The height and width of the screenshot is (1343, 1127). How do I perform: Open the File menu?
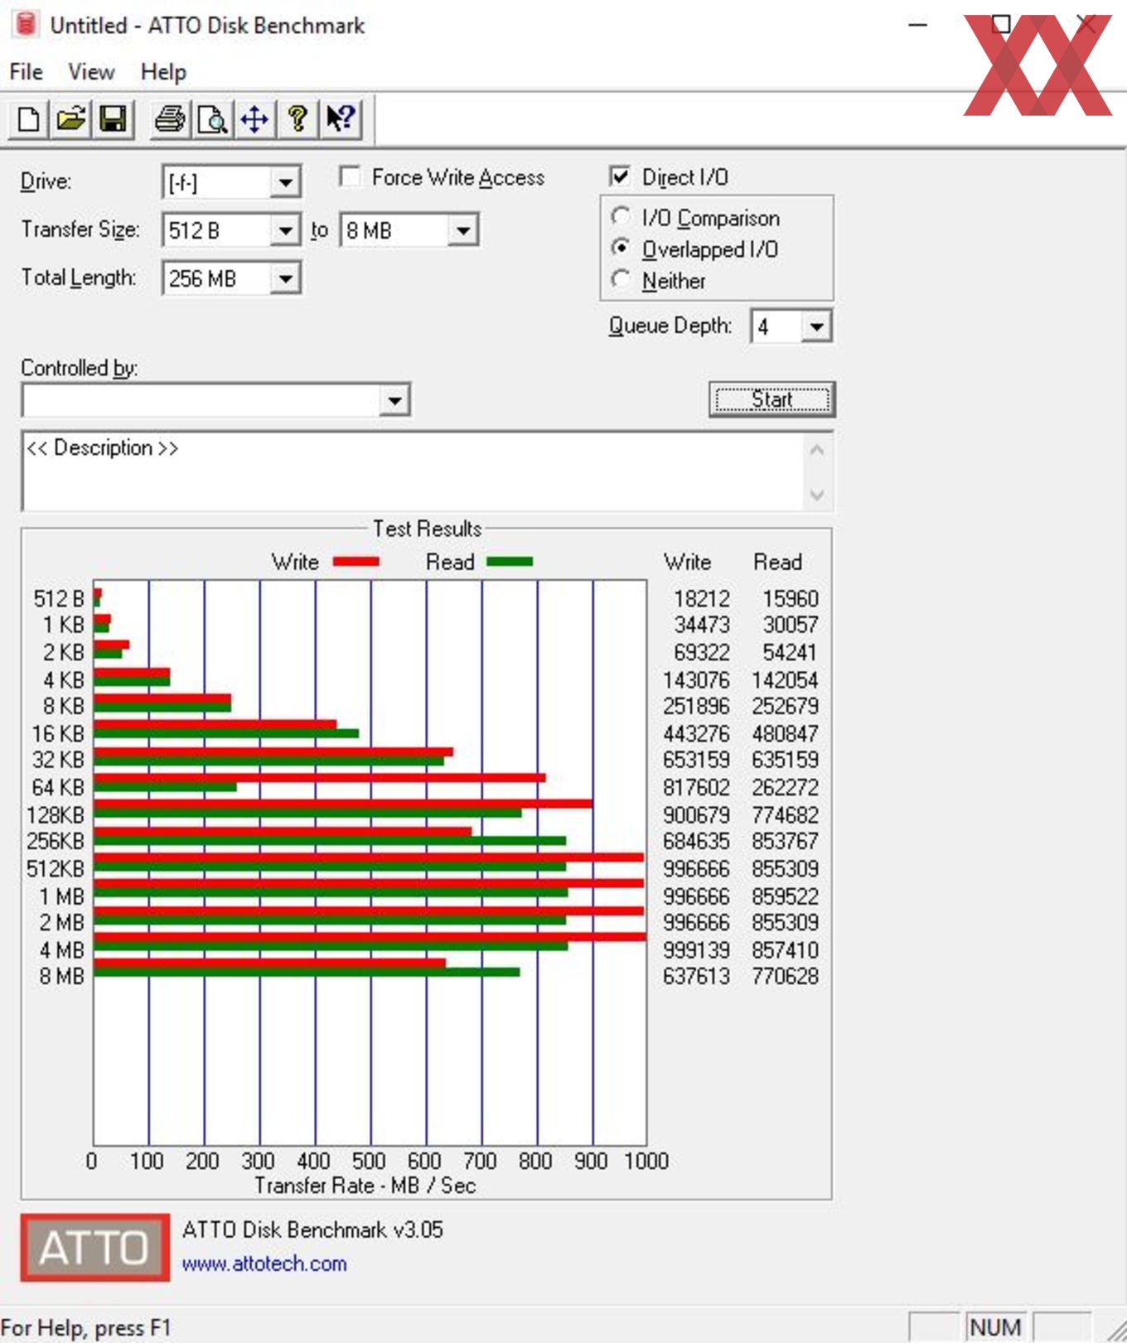[x=26, y=72]
